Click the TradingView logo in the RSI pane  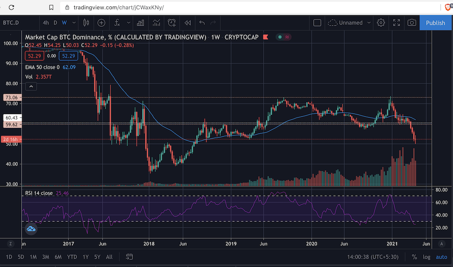point(31,229)
